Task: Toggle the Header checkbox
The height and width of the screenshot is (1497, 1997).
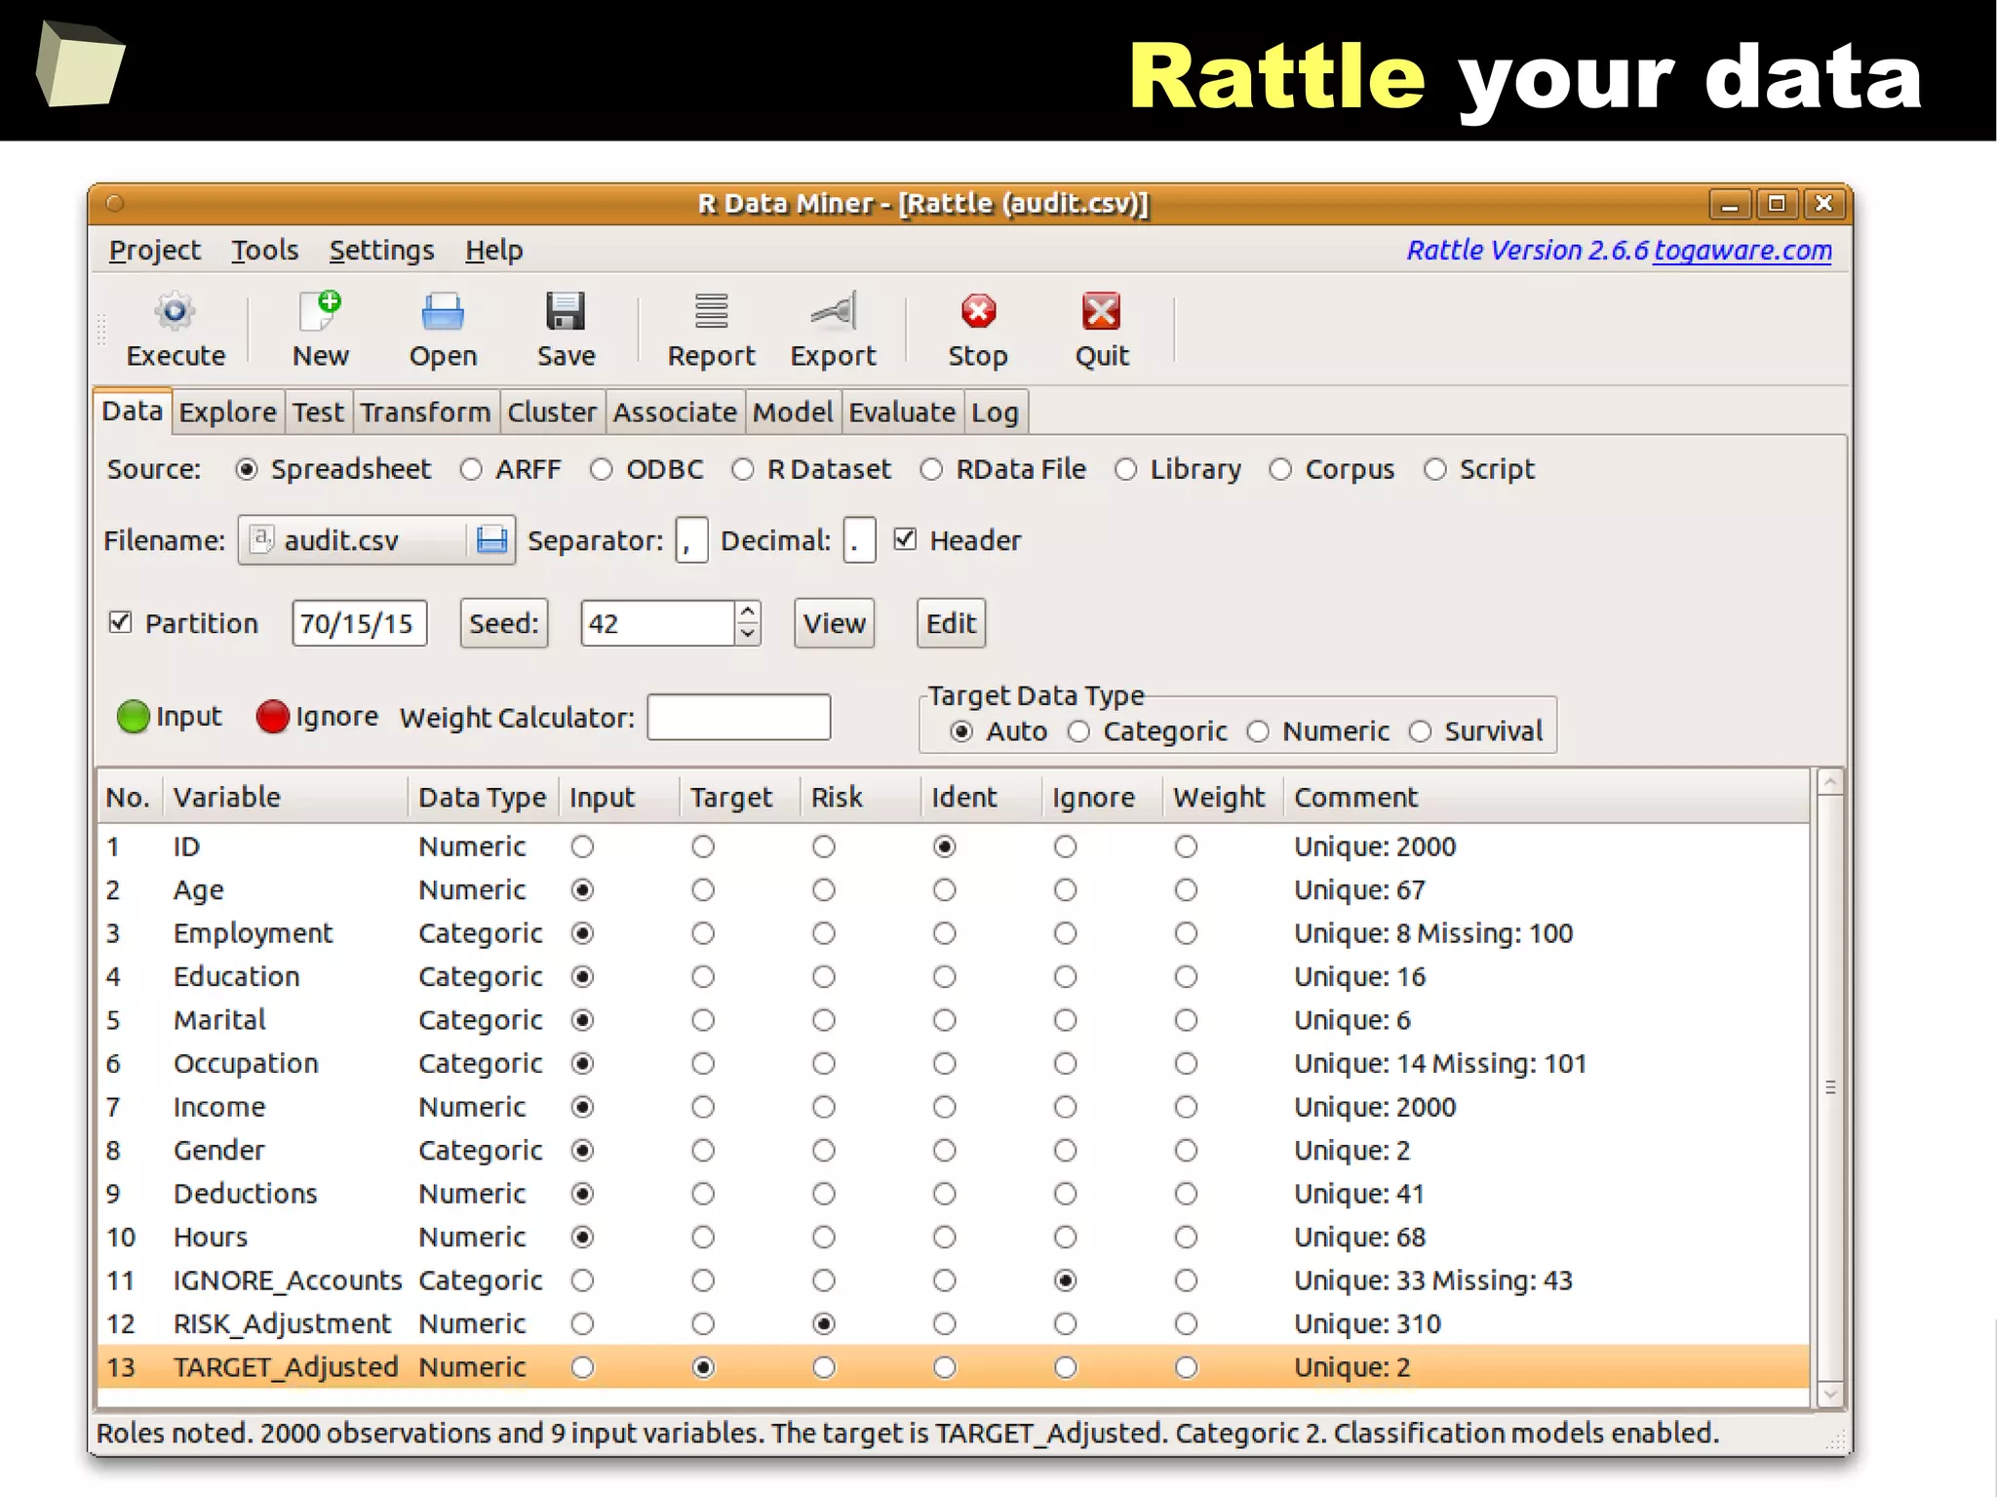Action: click(905, 539)
